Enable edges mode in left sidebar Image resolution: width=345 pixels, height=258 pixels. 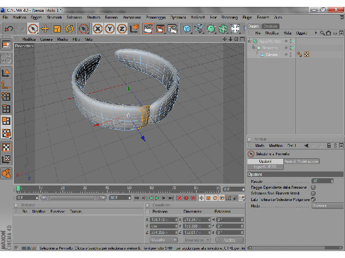pos(6,109)
